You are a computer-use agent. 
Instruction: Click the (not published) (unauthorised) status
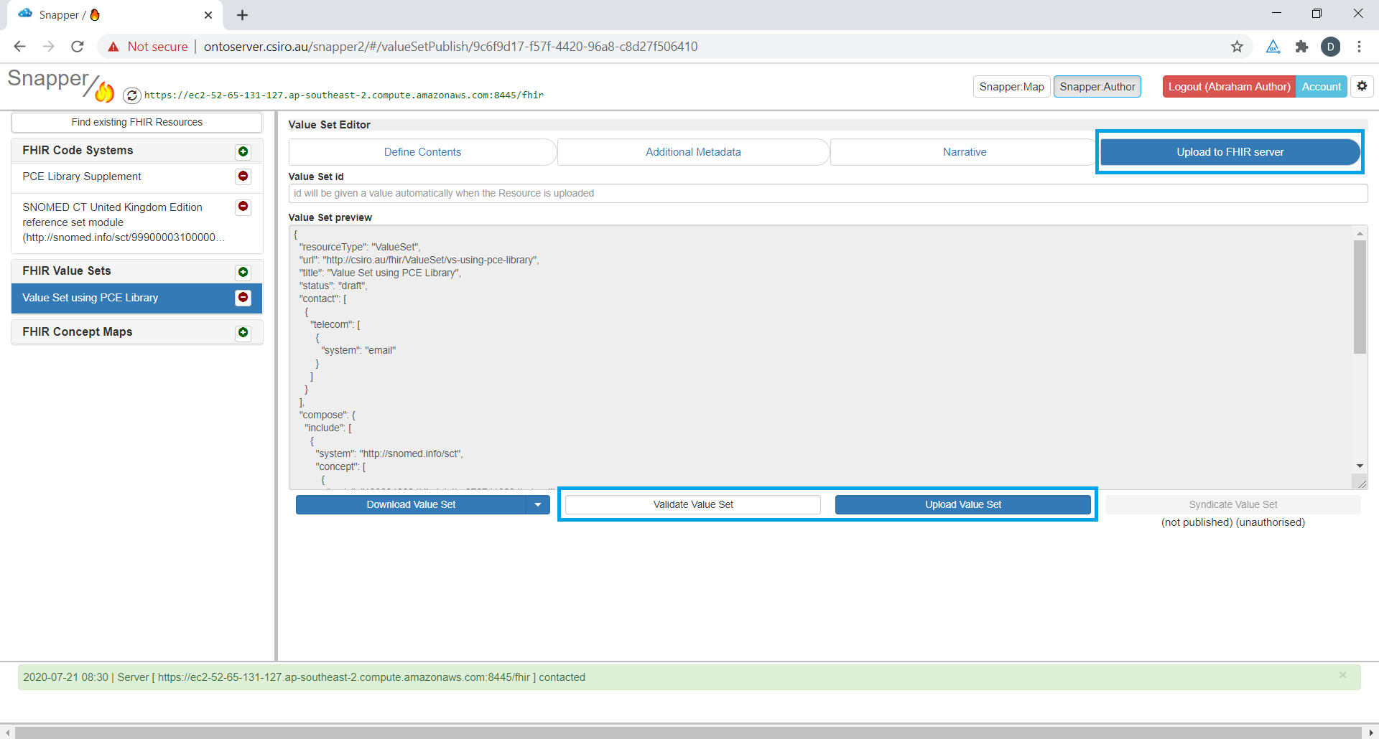coord(1232,523)
